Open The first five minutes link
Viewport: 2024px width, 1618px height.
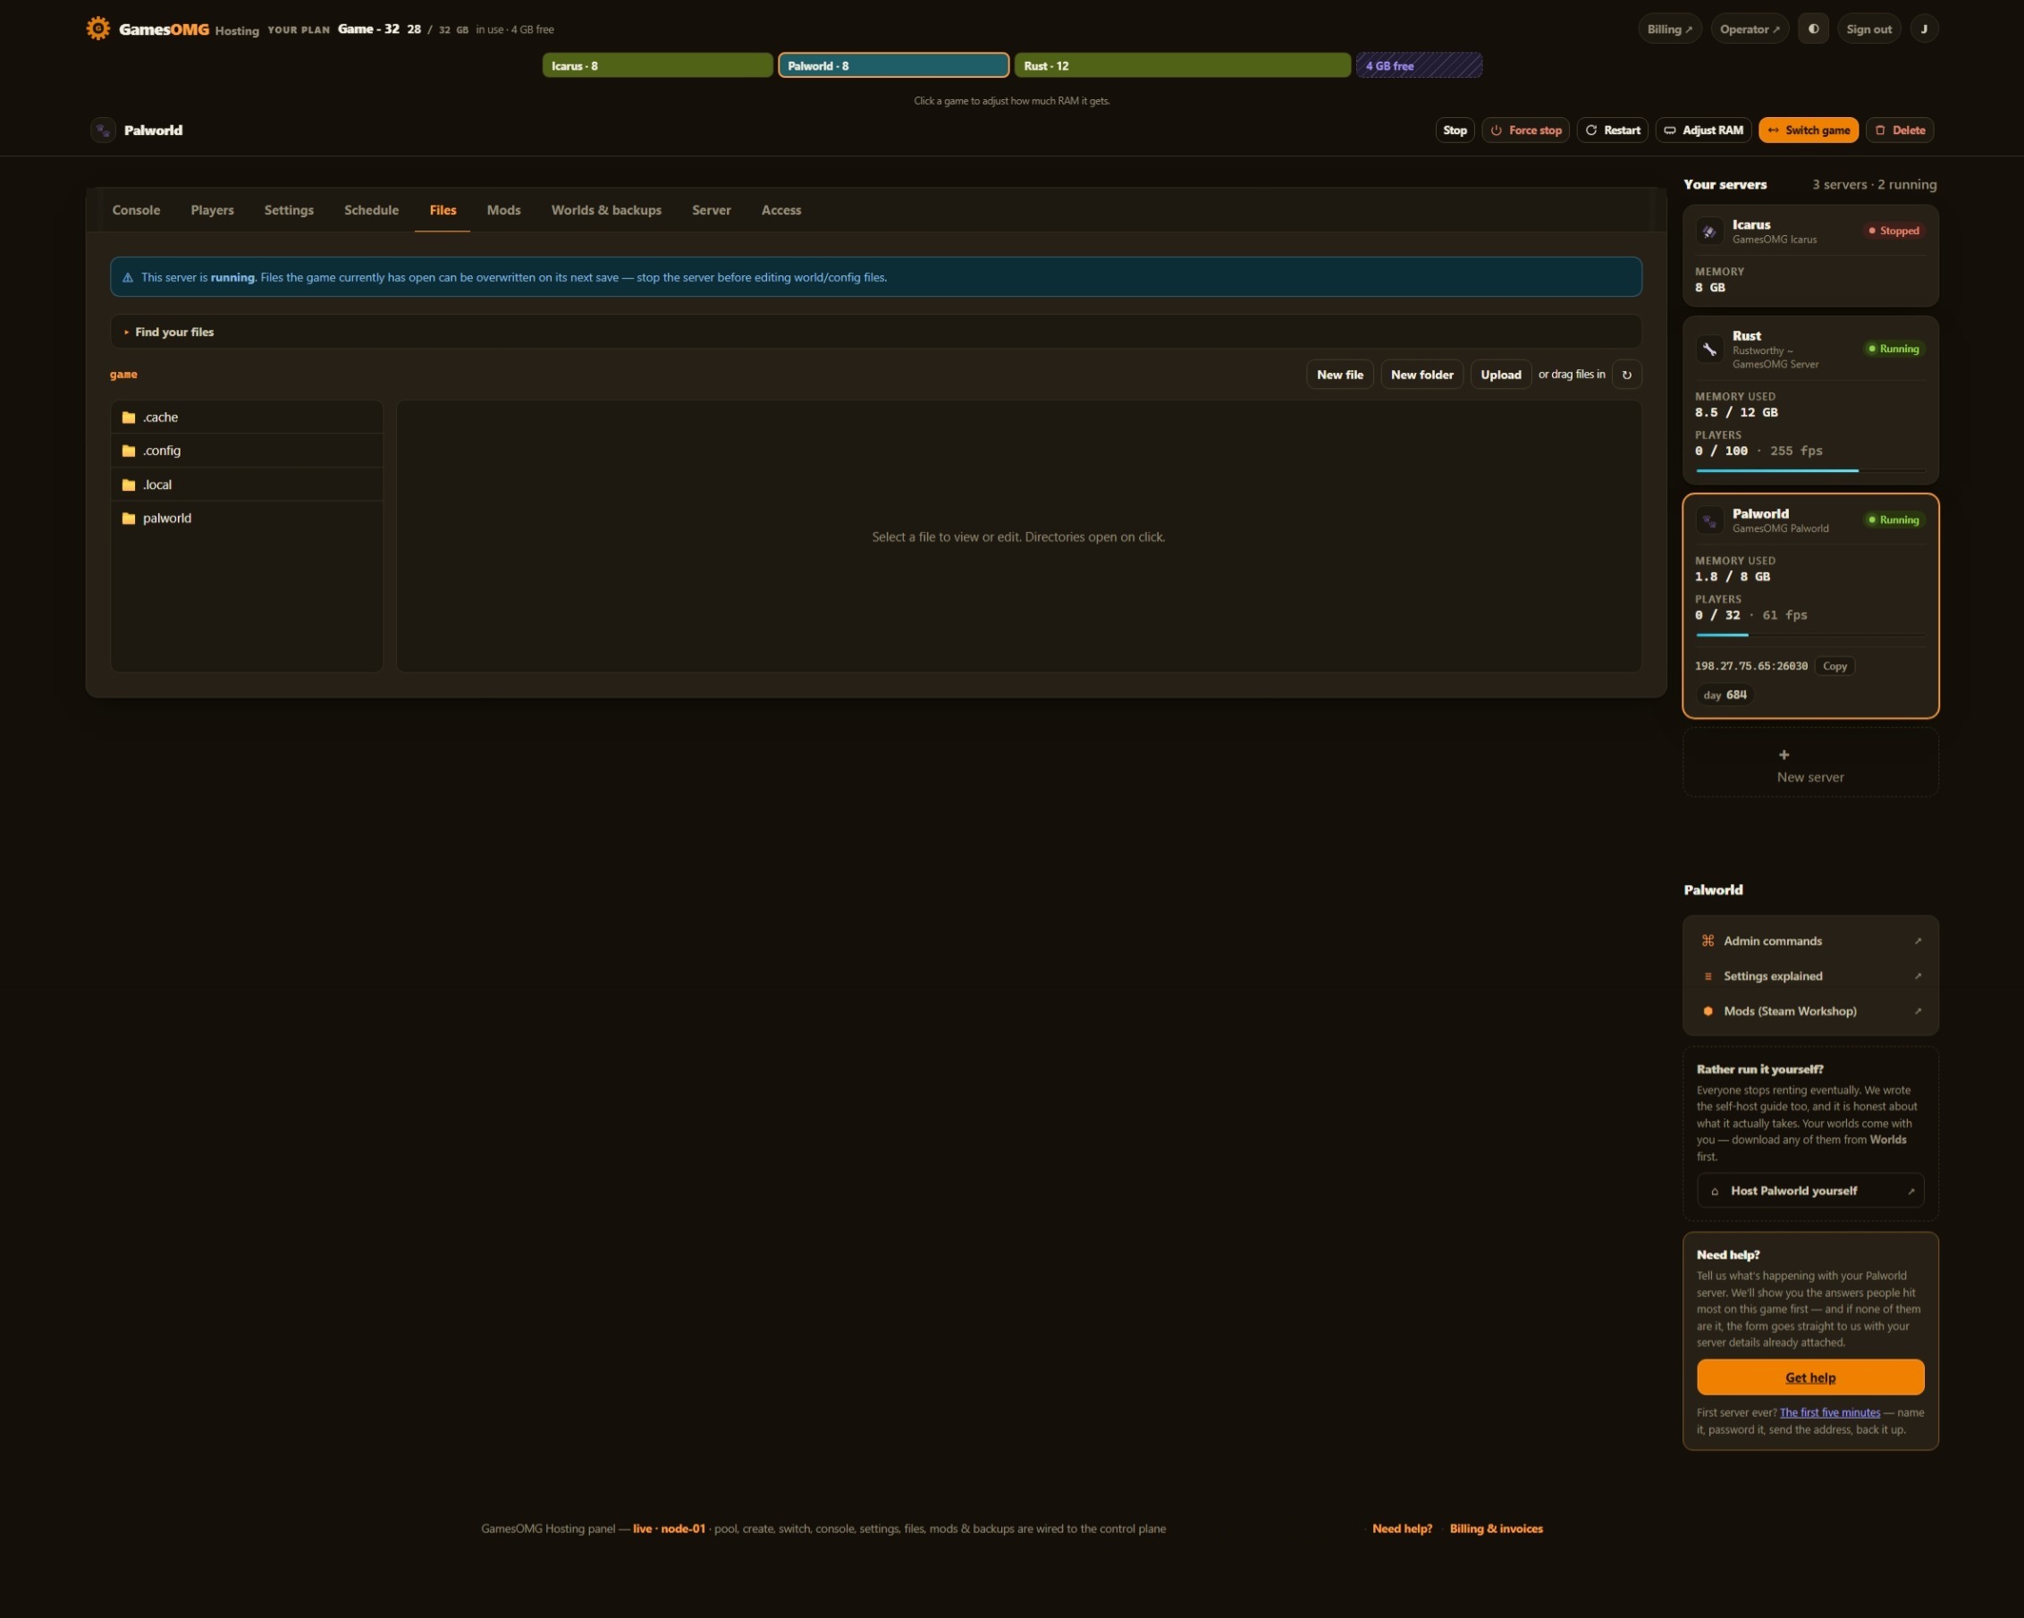1830,1413
